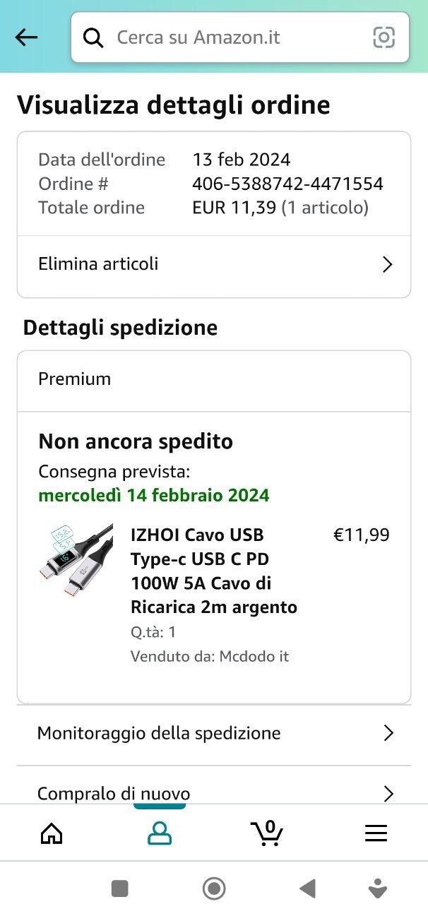This screenshot has height=904, width=428.
Task: Tap Android accessibility figure icon
Action: (379, 888)
